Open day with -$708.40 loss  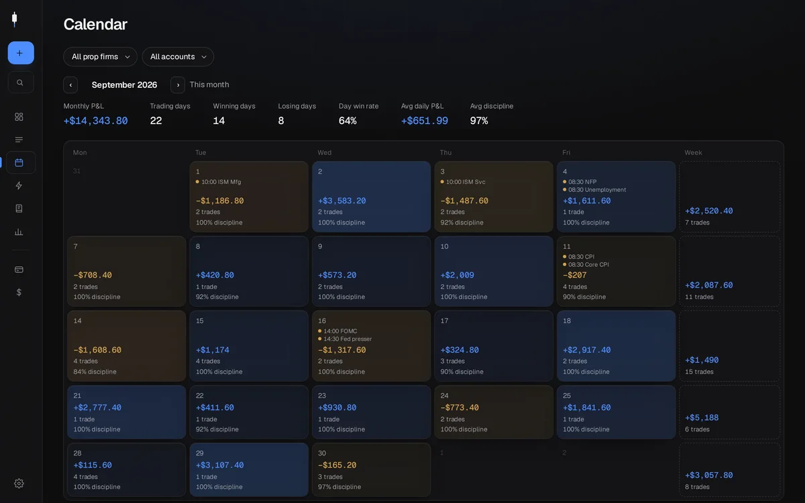pos(127,271)
